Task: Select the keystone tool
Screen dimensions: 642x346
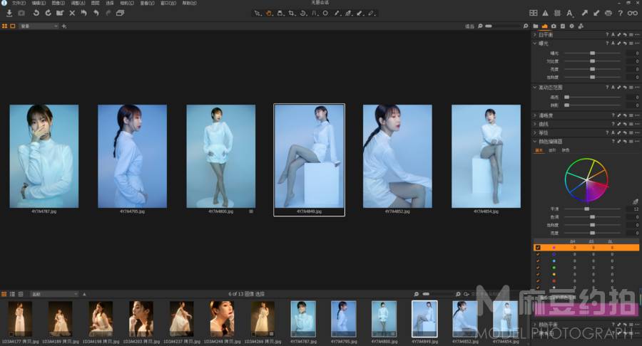Action: pyautogui.click(x=315, y=13)
